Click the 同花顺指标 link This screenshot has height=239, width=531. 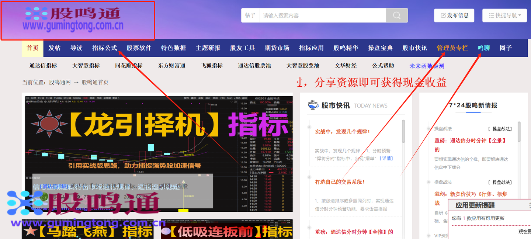pyautogui.click(x=129, y=66)
